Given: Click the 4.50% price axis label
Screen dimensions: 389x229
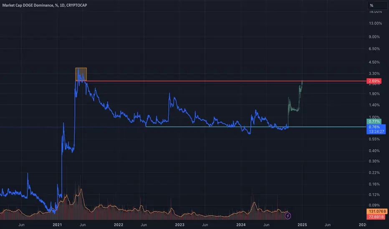Looking at the screenshot, I should [x=374, y=62].
